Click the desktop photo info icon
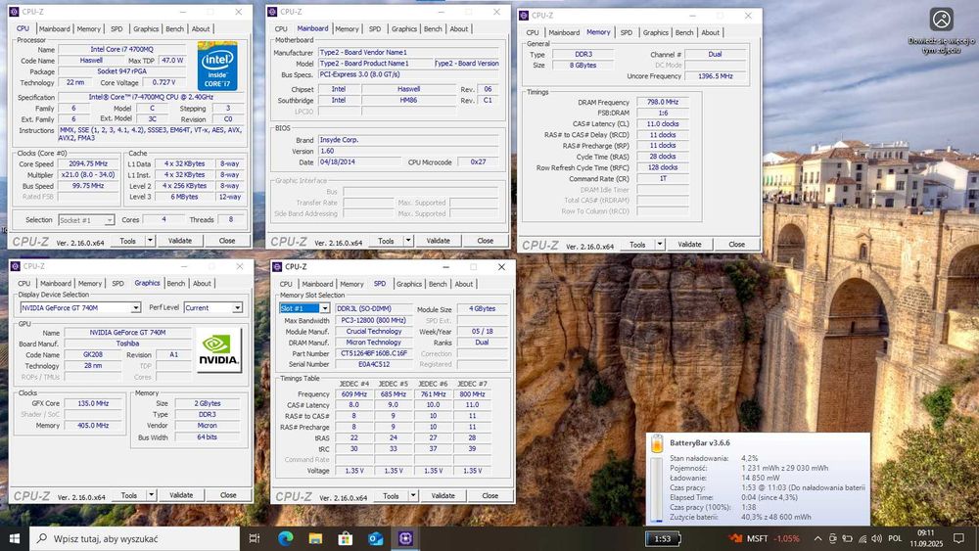979x551 pixels. 941,20
